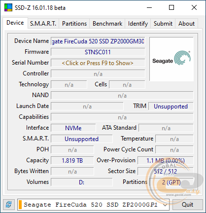Maximize the SSD-Z window
Viewport: 206px width, 213px height.
point(172,7)
